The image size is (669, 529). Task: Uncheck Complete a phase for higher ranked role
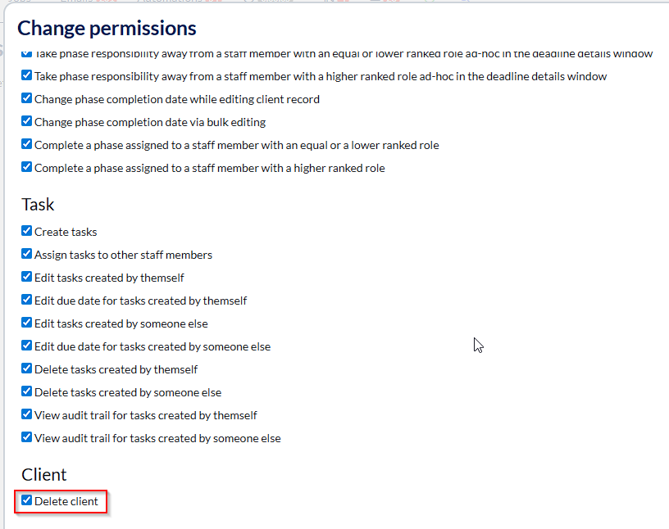coord(27,167)
